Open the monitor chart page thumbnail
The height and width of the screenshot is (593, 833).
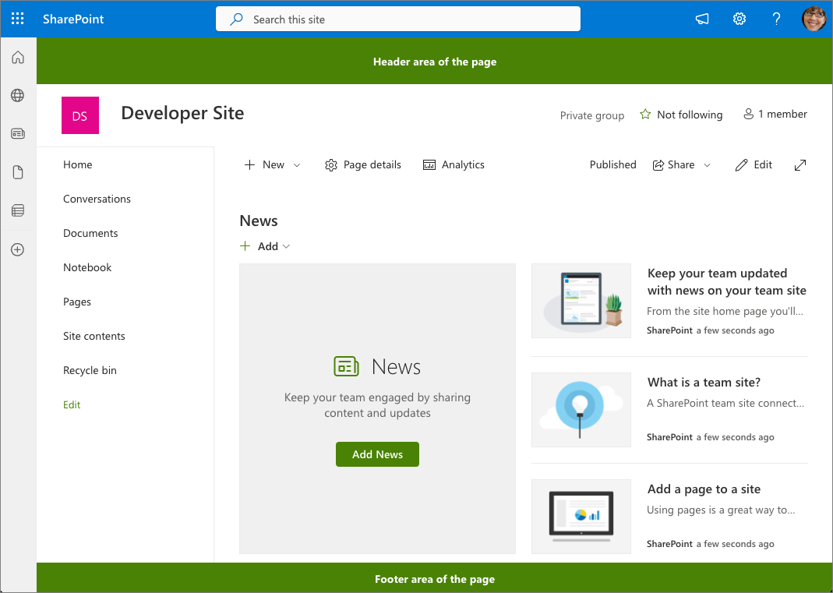pos(581,517)
